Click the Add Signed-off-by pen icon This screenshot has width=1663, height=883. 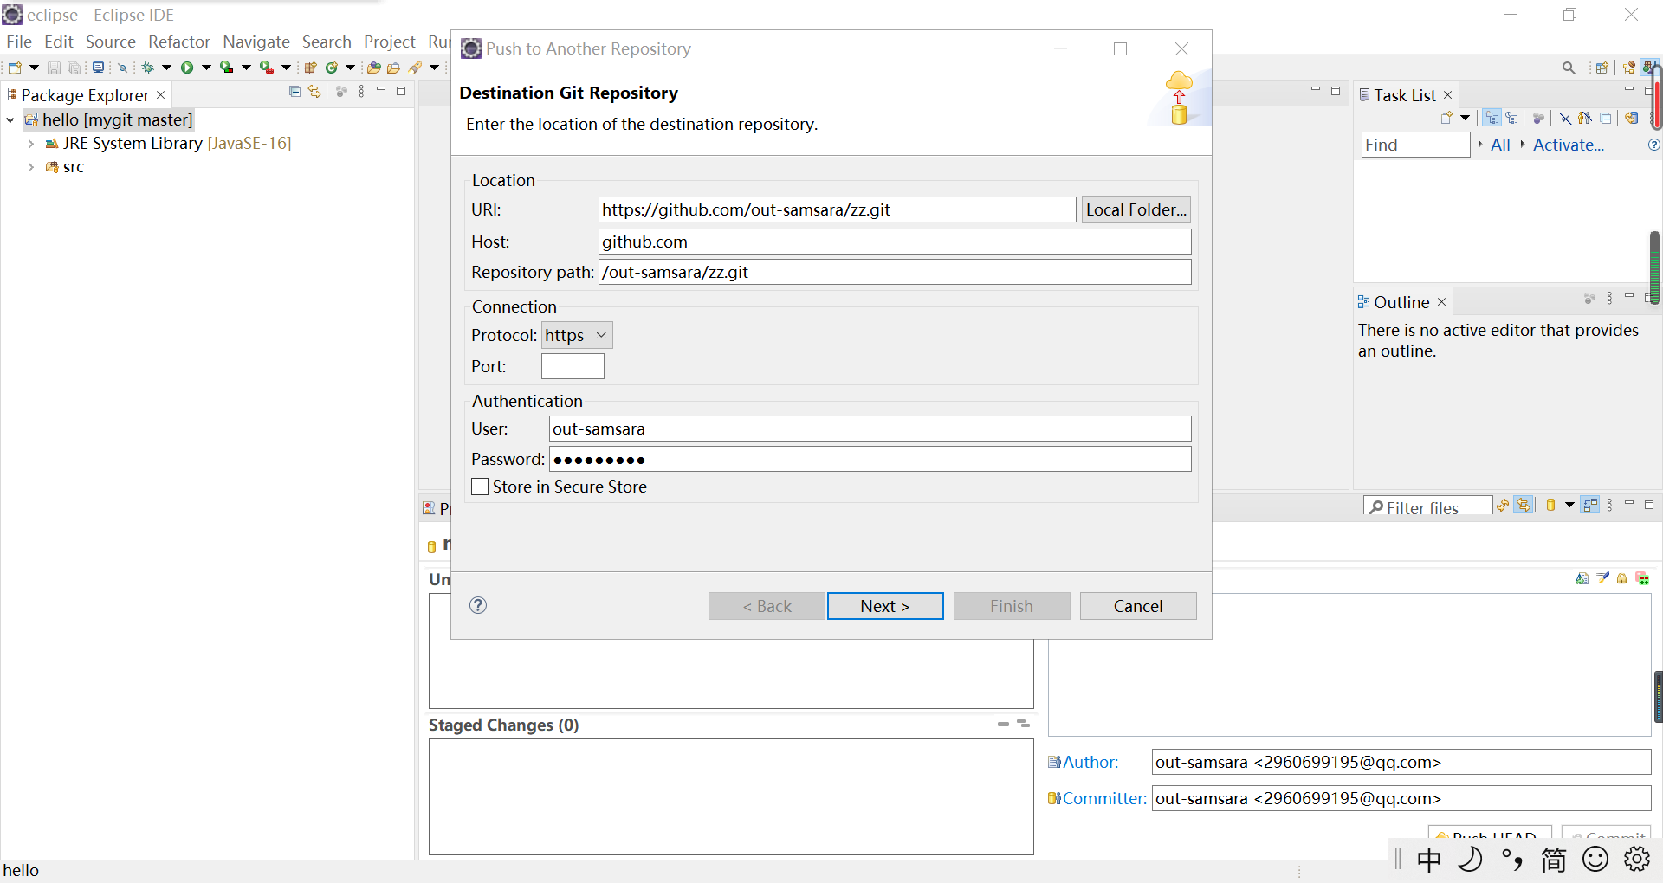coord(1602,578)
